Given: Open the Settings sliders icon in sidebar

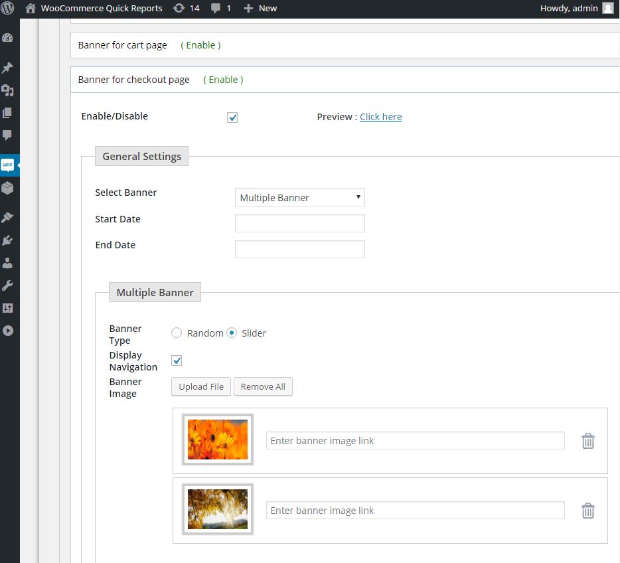Looking at the screenshot, I should coord(7,308).
